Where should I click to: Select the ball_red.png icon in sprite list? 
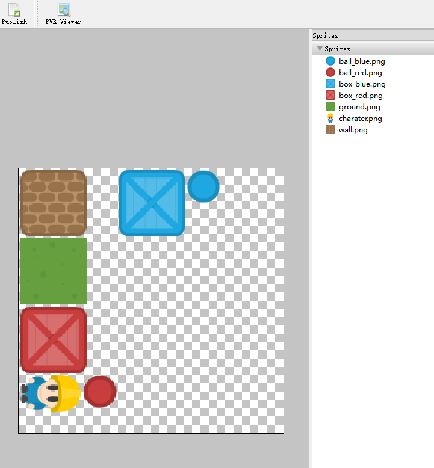pyautogui.click(x=330, y=72)
